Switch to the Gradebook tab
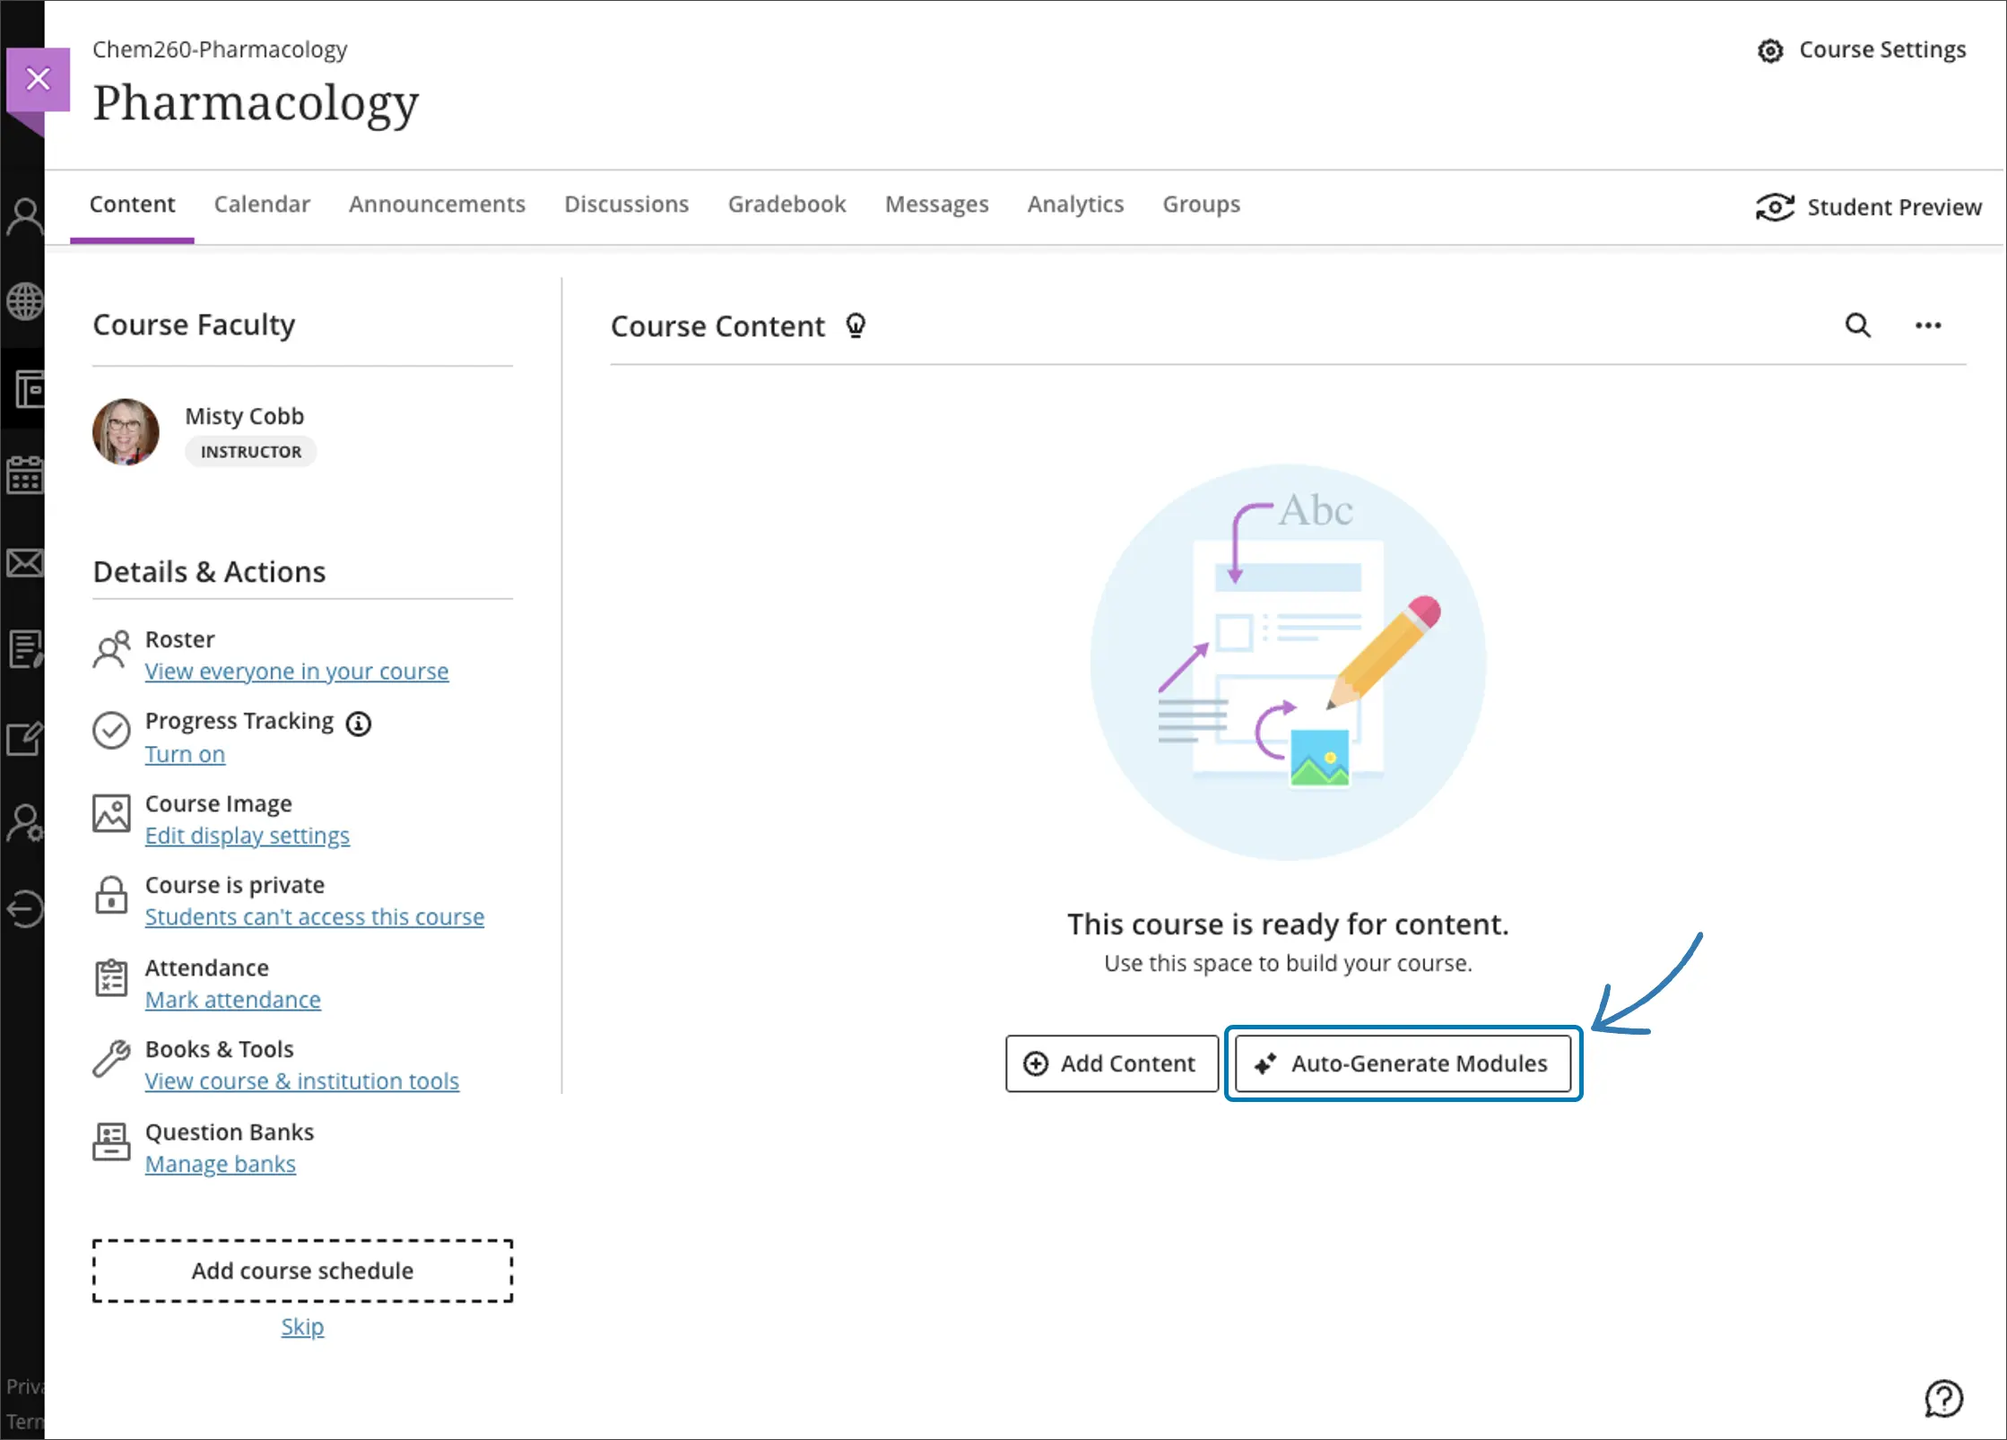 786,204
